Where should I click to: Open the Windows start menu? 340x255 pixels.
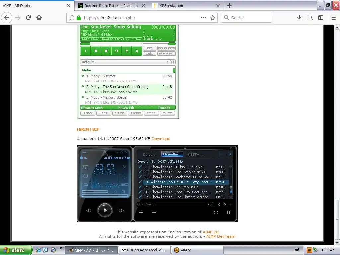coord(16,250)
